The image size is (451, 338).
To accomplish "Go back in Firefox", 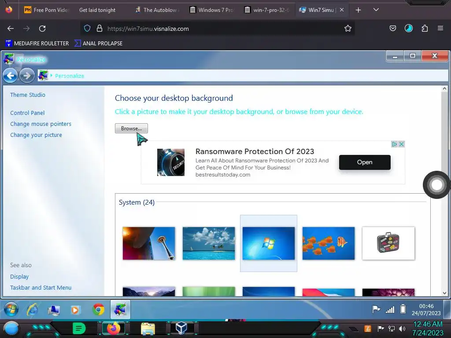I will click(x=11, y=29).
